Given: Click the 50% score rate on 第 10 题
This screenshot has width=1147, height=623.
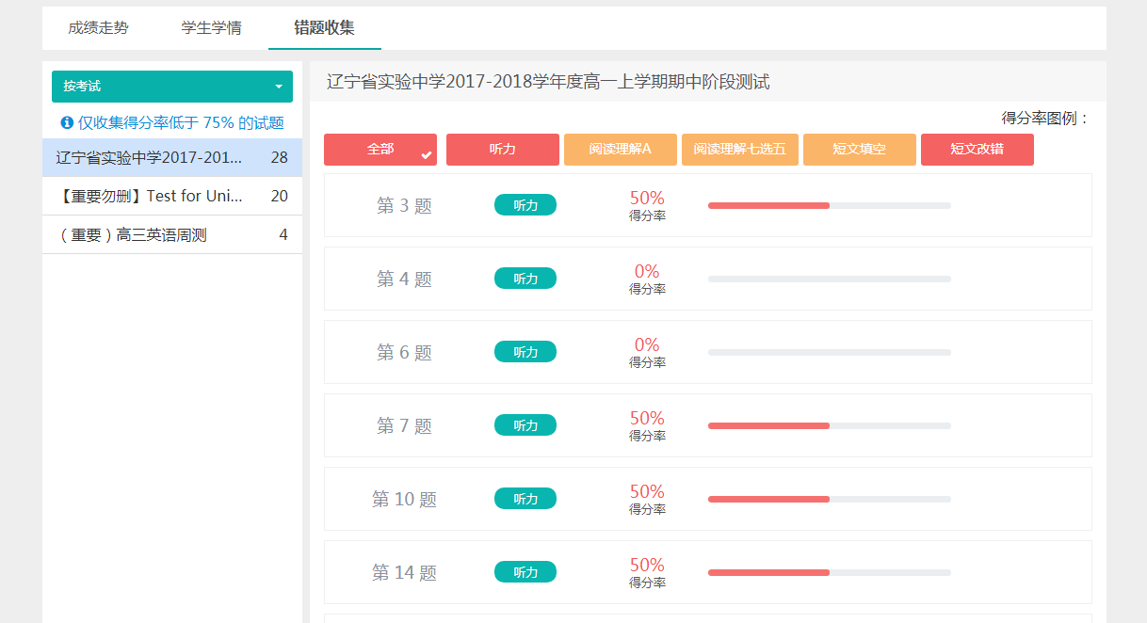Looking at the screenshot, I should (x=647, y=491).
